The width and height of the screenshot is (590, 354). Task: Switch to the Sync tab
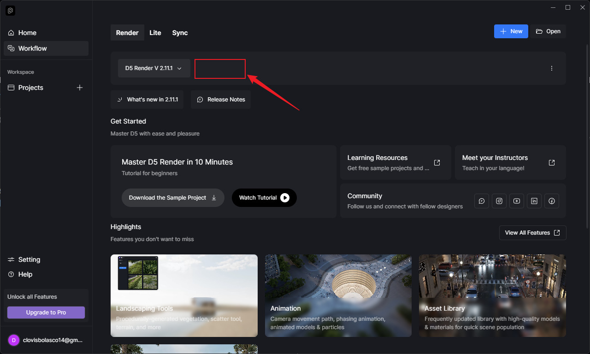pyautogui.click(x=180, y=33)
